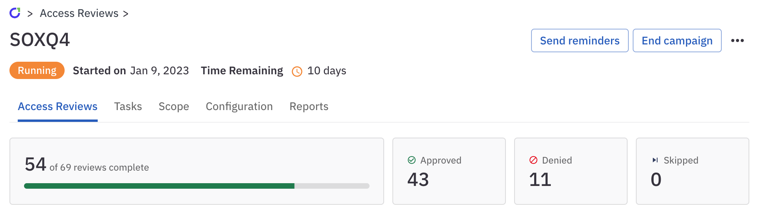Open the Scope tab
This screenshot has height=217, width=758.
pos(174,107)
